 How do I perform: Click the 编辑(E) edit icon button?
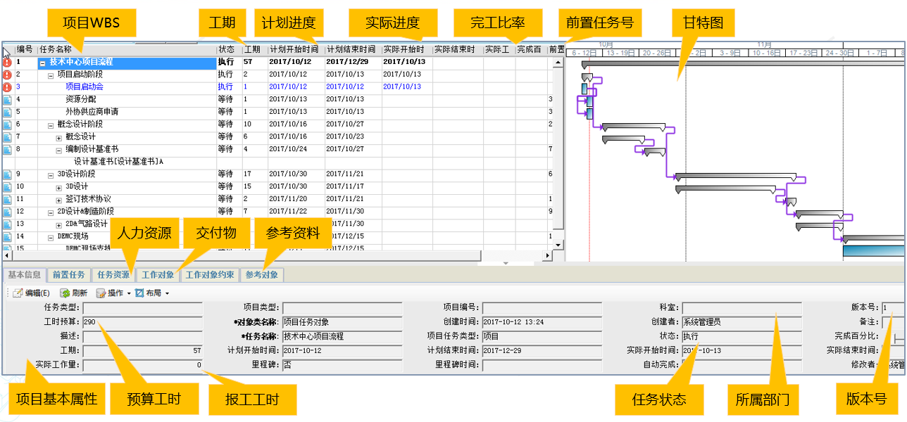coord(18,293)
